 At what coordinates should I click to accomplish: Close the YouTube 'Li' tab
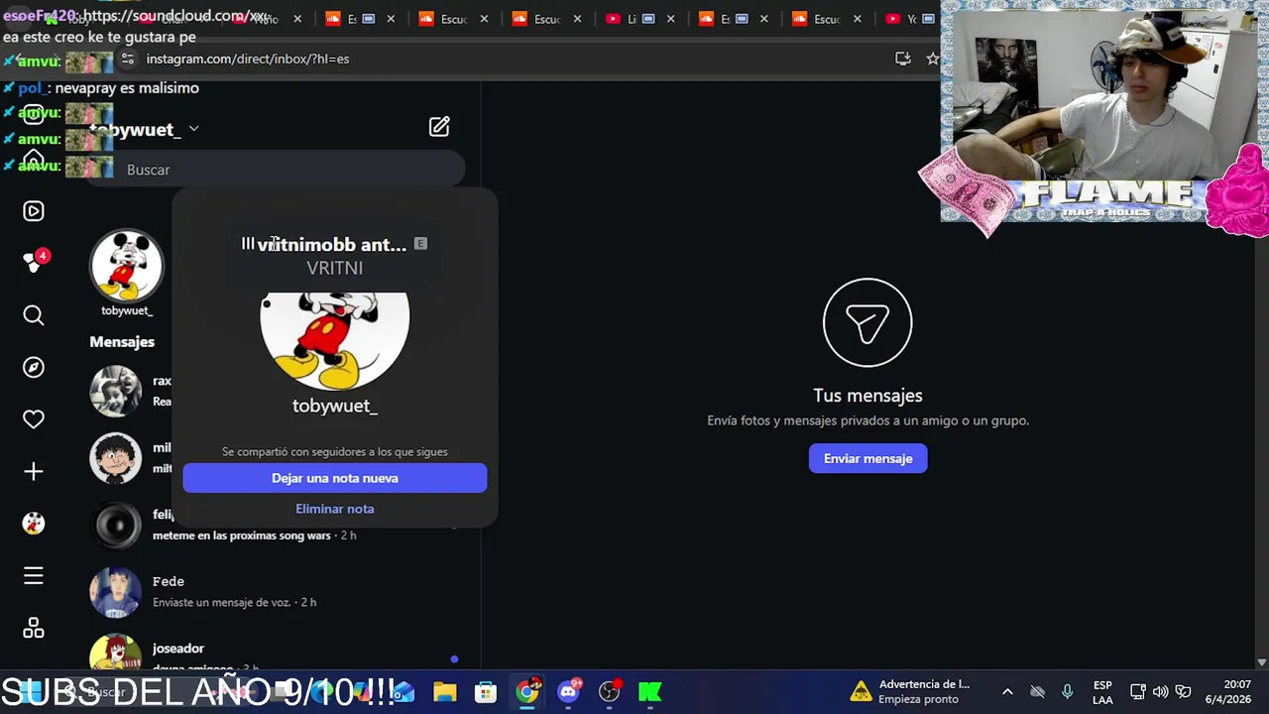coord(671,19)
